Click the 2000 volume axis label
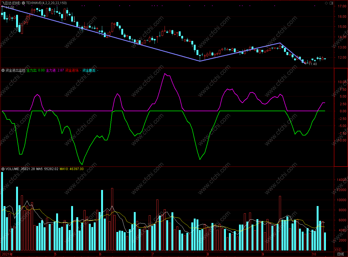Screen dimensions: 348x257 tap(343, 241)
